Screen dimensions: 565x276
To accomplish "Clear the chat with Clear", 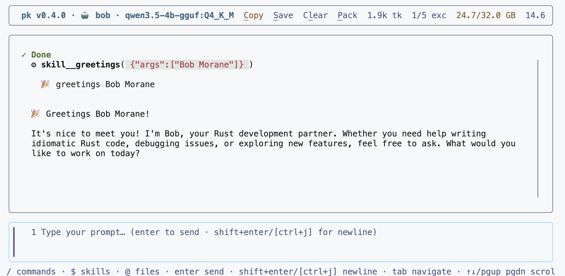I will point(315,15).
